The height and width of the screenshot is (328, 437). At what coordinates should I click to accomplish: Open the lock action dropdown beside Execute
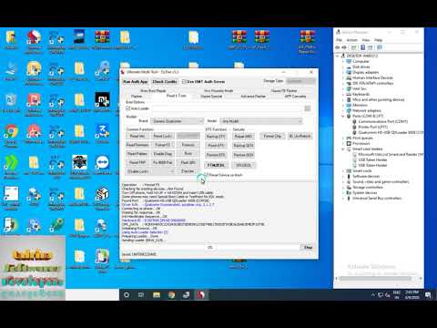coord(151,171)
